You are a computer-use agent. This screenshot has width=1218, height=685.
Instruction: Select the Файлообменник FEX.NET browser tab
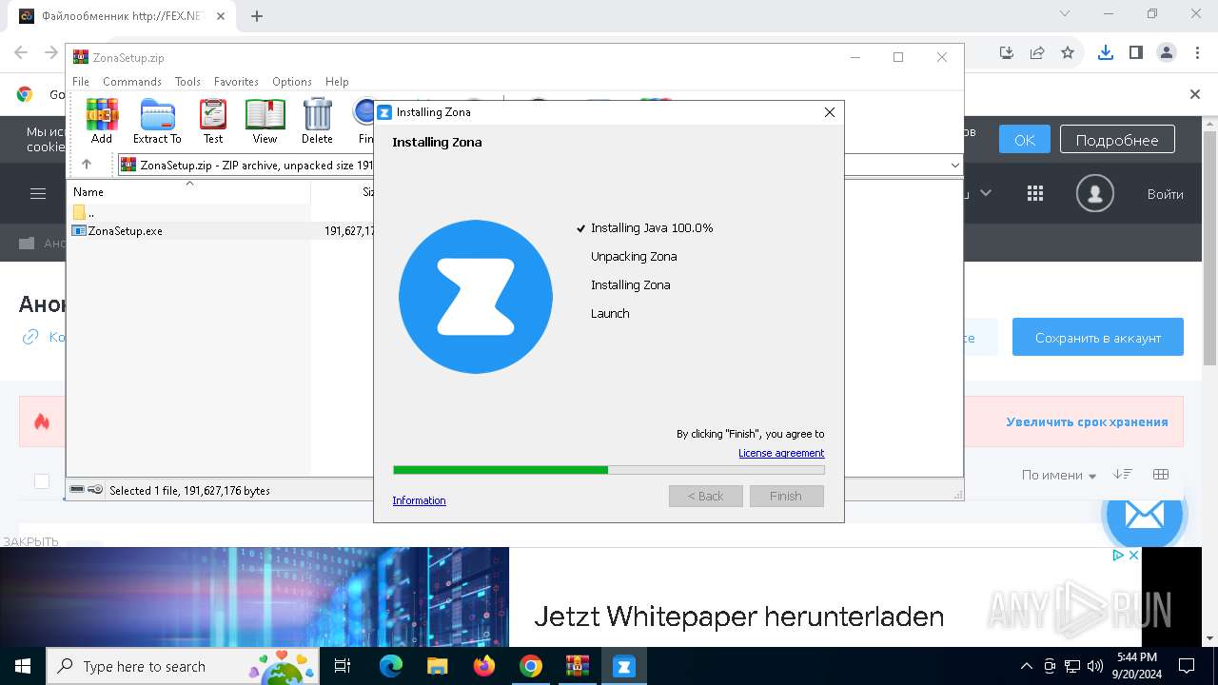120,16
